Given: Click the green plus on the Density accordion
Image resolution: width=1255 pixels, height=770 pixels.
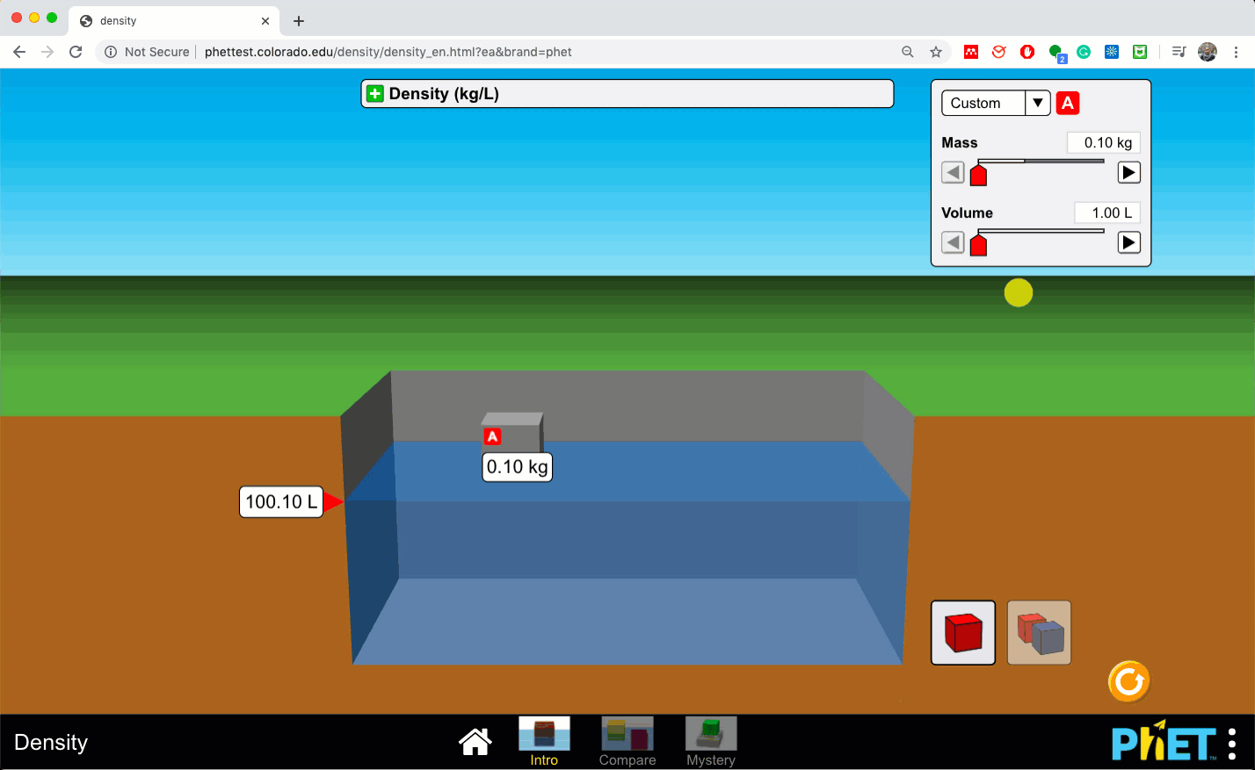Looking at the screenshot, I should pyautogui.click(x=375, y=93).
